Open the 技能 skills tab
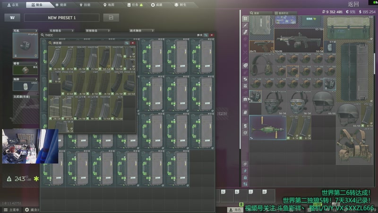 tap(85, 5)
